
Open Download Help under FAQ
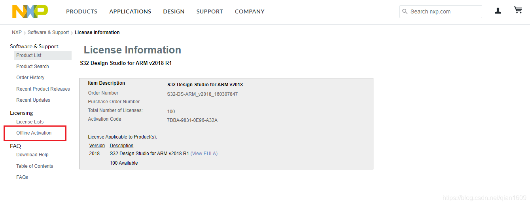pos(32,155)
